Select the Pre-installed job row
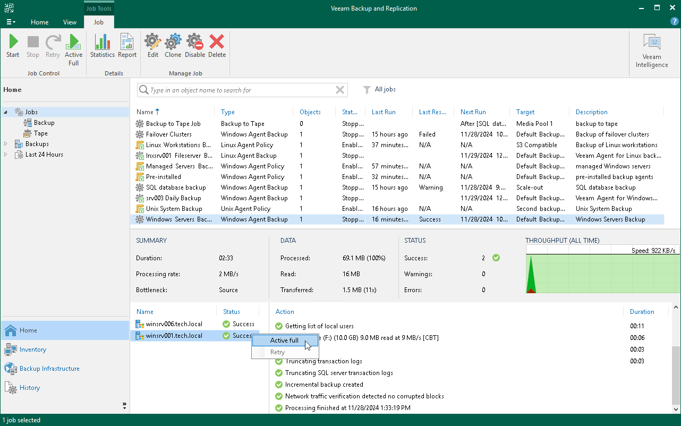 [397, 177]
